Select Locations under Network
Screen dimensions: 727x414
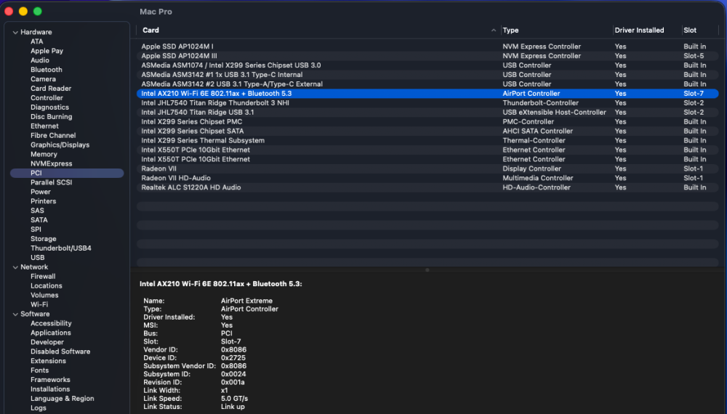point(47,285)
